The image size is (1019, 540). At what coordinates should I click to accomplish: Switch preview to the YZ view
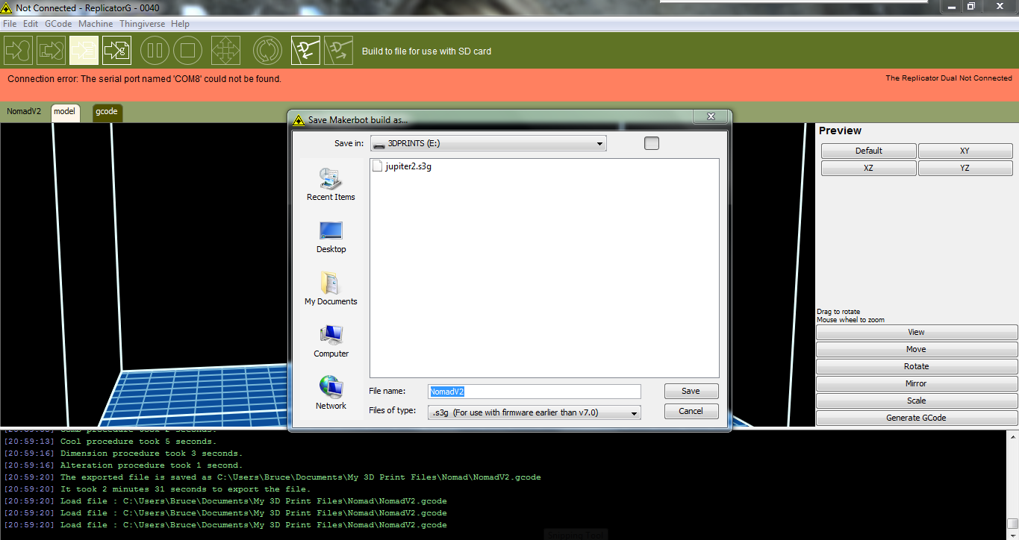[x=965, y=168]
